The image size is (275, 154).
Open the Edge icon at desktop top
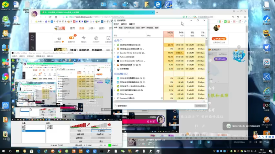pos(158,4)
